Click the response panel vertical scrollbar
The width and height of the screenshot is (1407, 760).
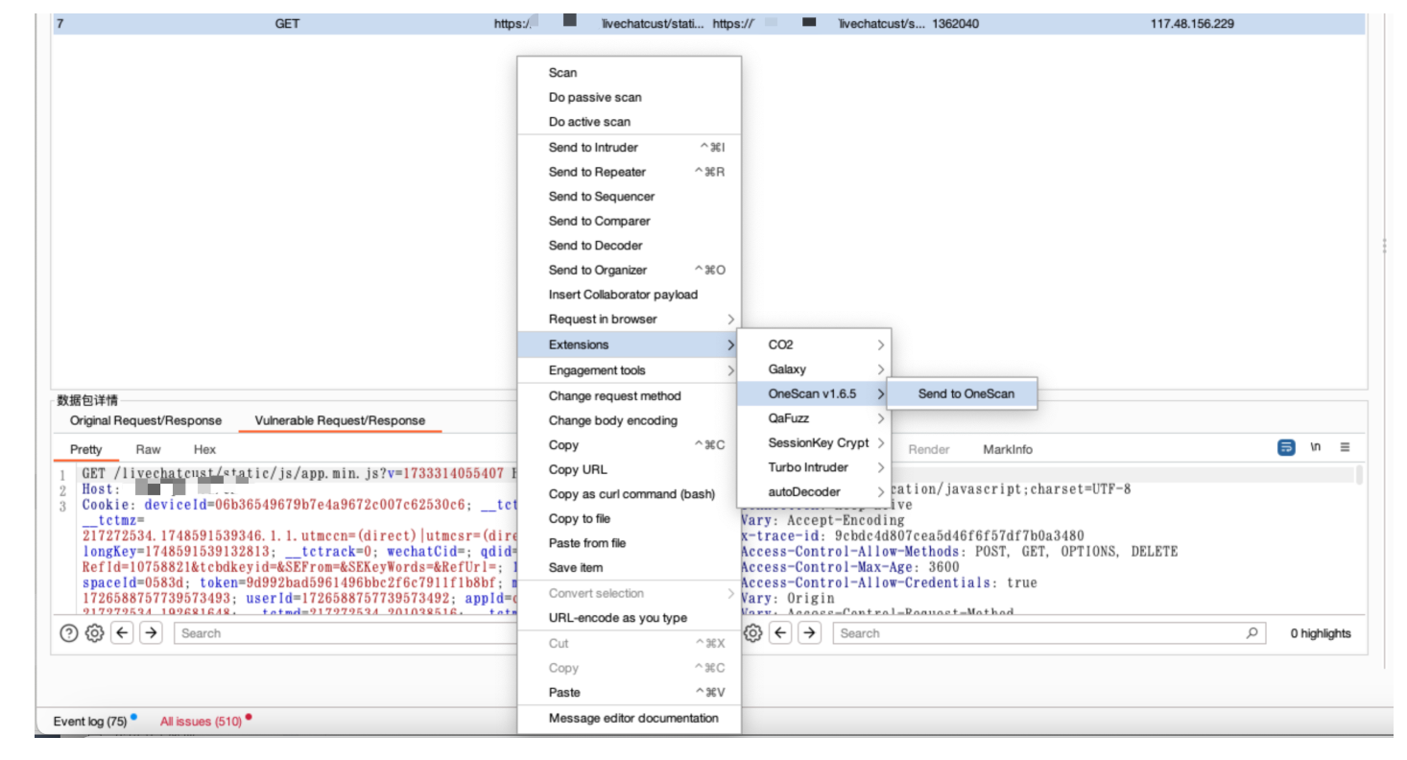[1359, 476]
